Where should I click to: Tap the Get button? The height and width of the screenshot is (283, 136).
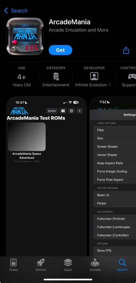click(60, 50)
